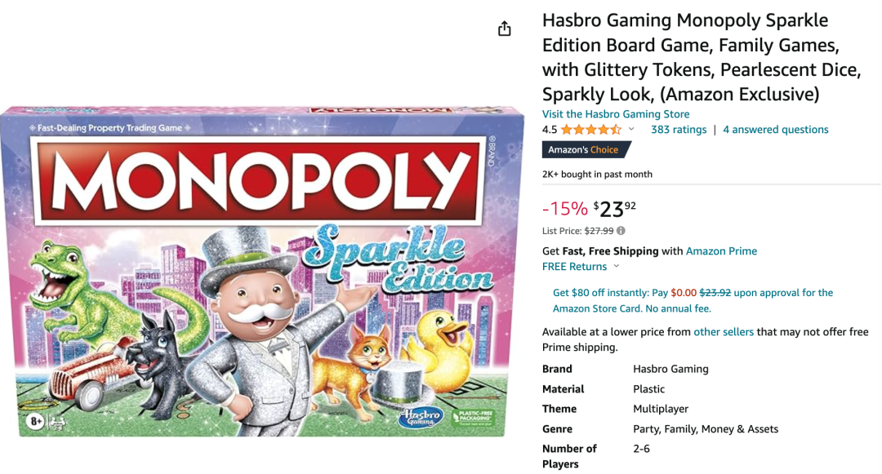Open the 383 ratings link

click(x=678, y=130)
